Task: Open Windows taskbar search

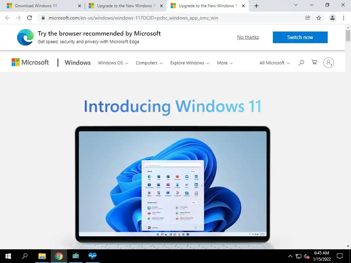Action: pyautogui.click(x=25, y=256)
